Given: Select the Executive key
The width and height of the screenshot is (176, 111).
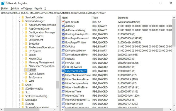Looking at the screenshot, I should [34, 43].
